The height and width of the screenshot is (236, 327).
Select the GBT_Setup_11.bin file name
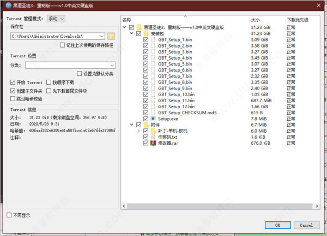(176, 101)
